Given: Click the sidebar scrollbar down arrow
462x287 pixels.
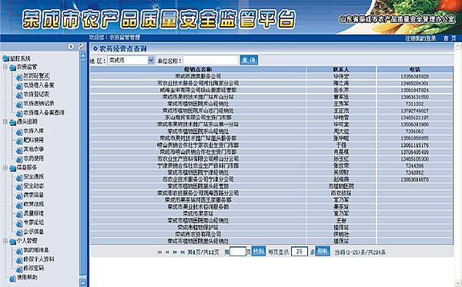Looking at the screenshot, I should click(x=83, y=283).
